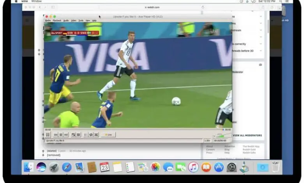Toggle shuffle playback in Ace Player
The height and width of the screenshot is (183, 304).
(x=96, y=135)
